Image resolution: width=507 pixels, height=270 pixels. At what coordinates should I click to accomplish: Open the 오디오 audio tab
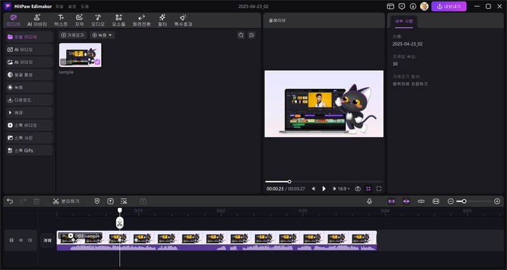coord(98,20)
